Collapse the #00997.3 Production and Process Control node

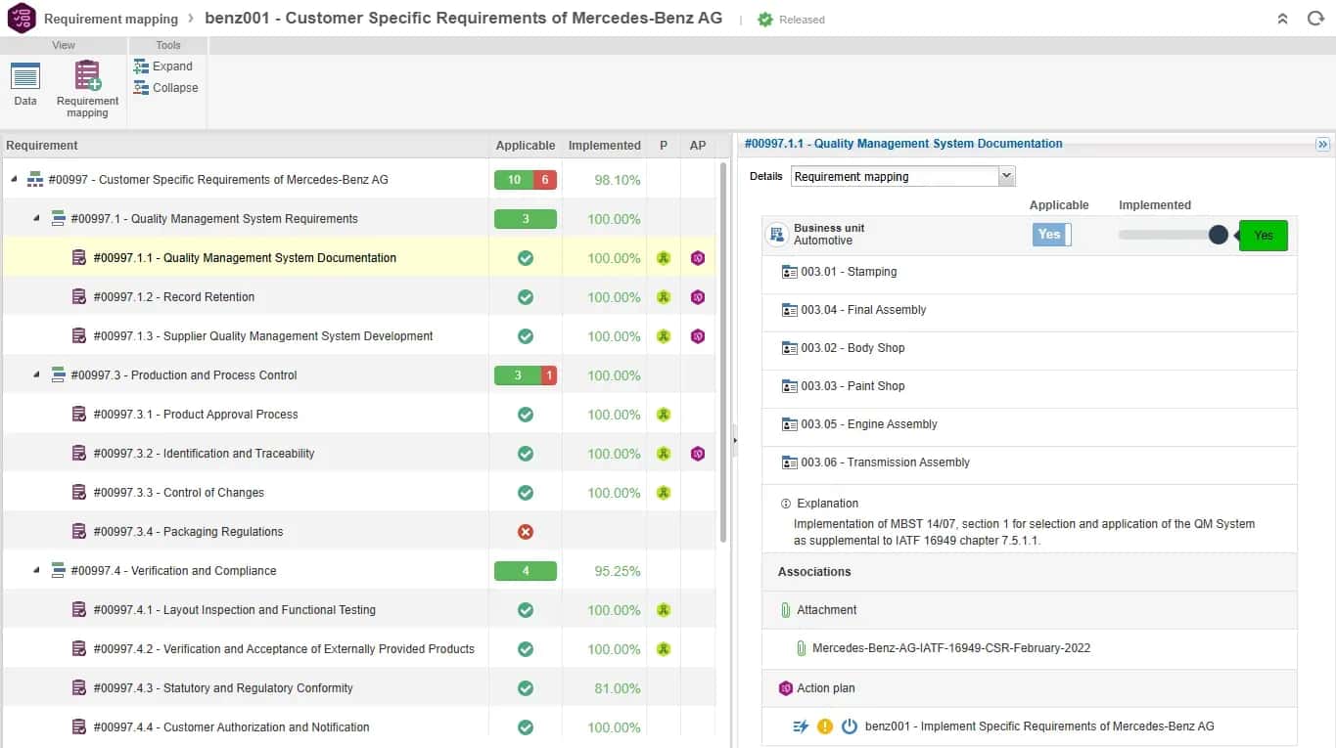(37, 375)
